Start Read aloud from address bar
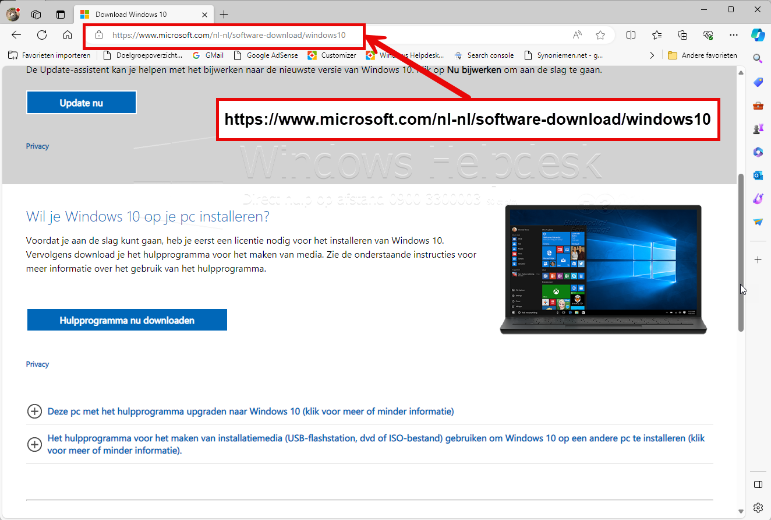771x520 pixels. [x=577, y=35]
